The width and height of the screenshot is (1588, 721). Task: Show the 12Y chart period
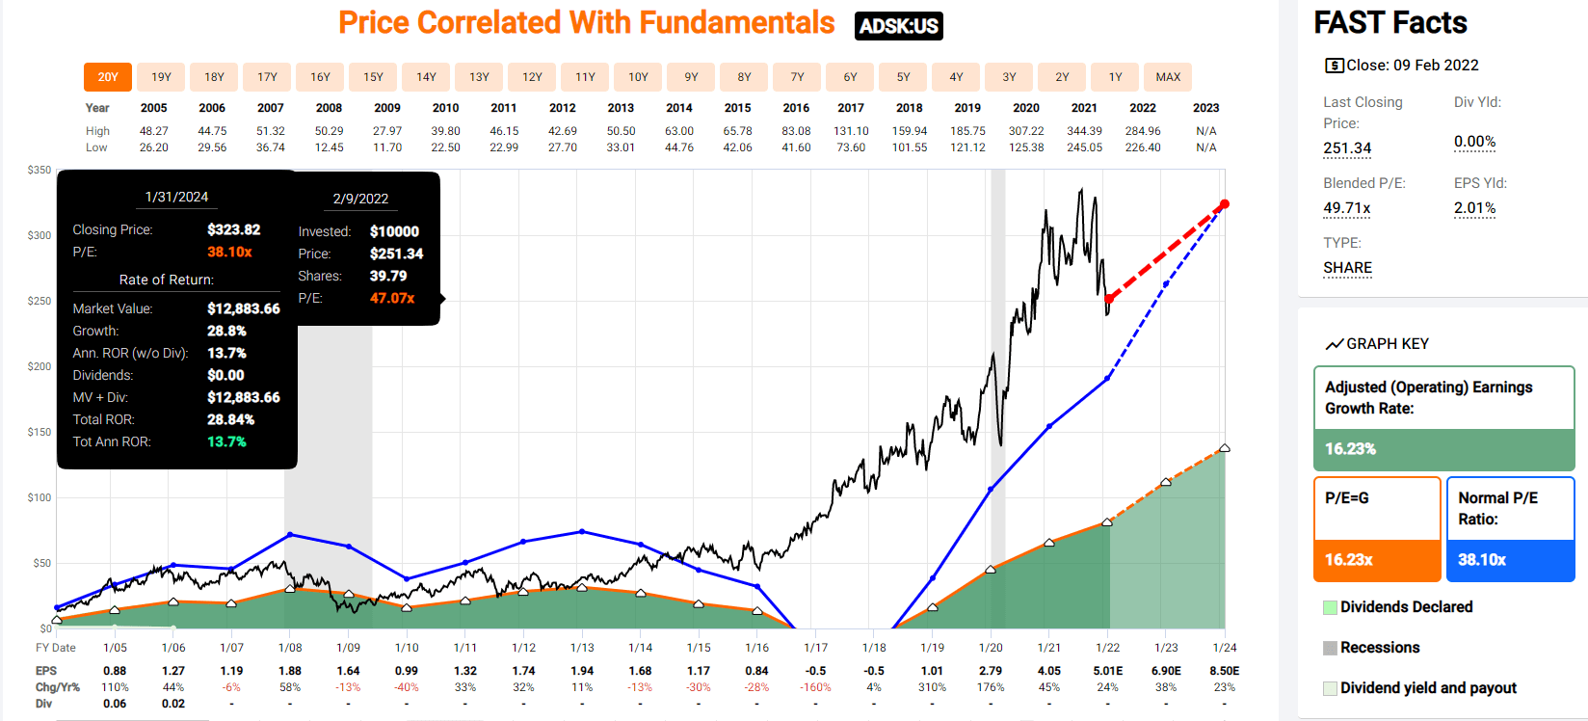point(532,77)
